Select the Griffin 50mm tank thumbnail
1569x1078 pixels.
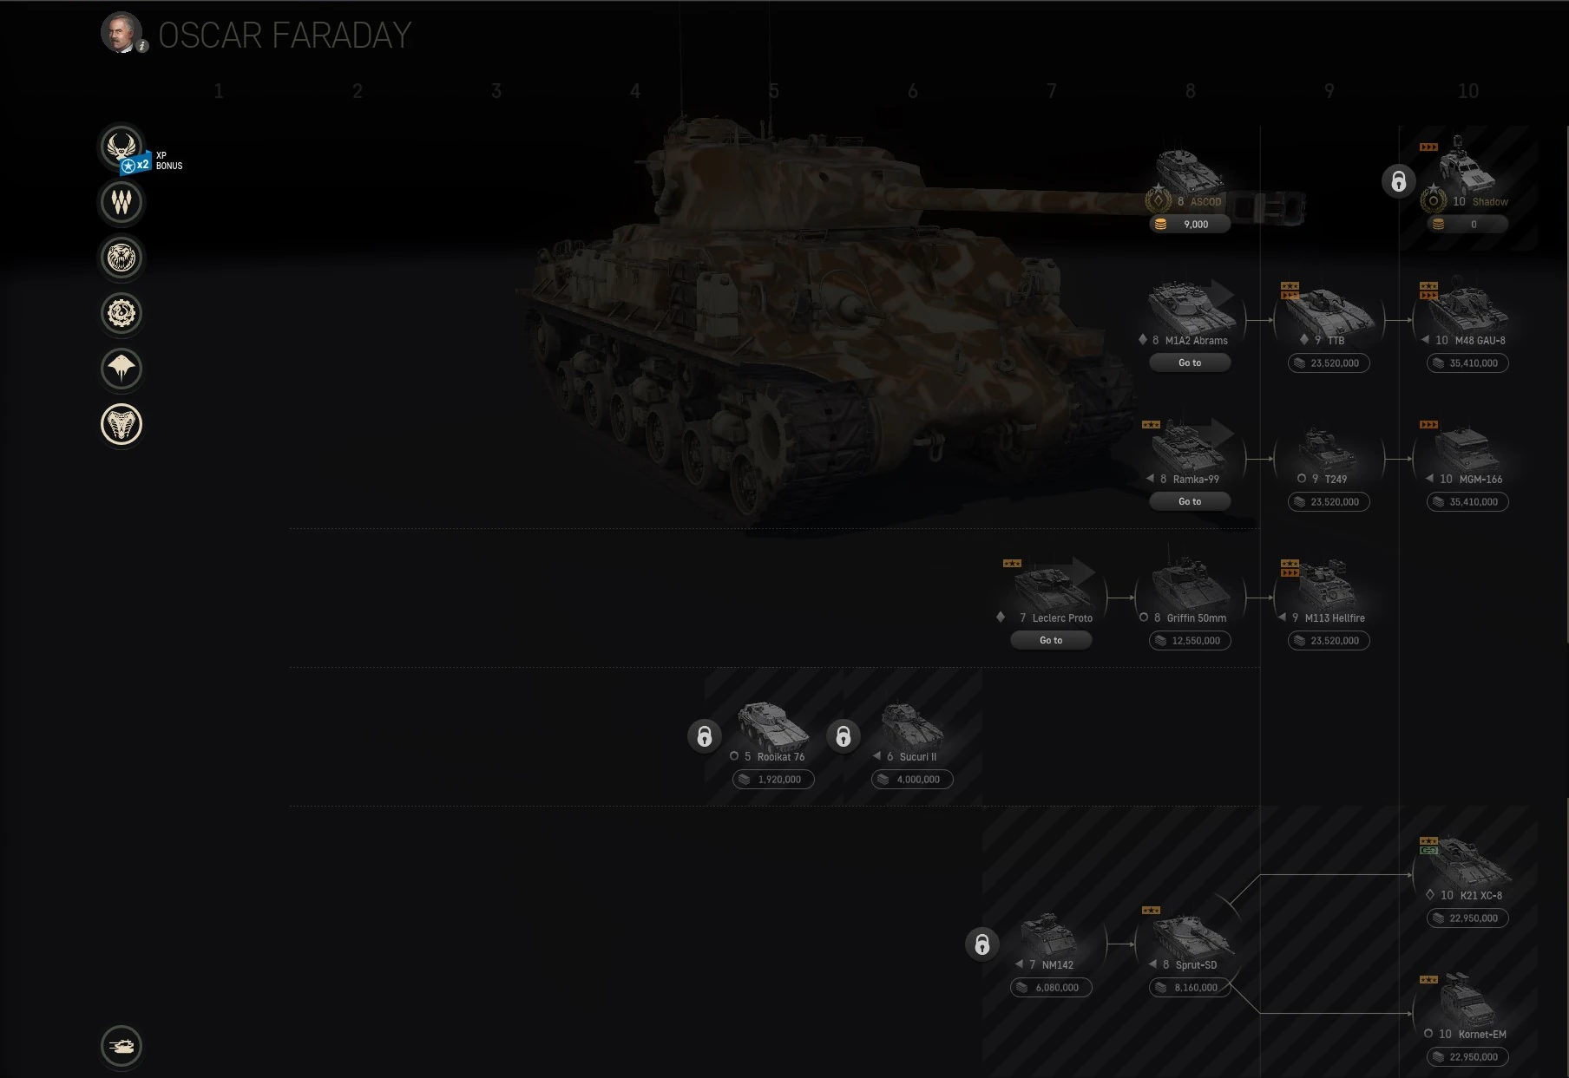[x=1190, y=581]
